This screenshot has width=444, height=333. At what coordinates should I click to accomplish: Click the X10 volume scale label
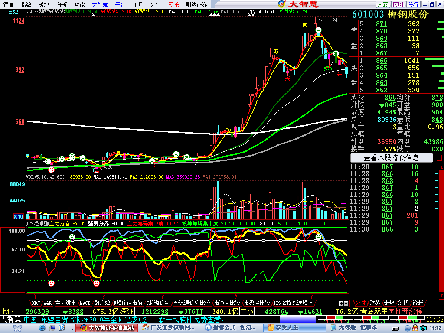click(x=18, y=216)
